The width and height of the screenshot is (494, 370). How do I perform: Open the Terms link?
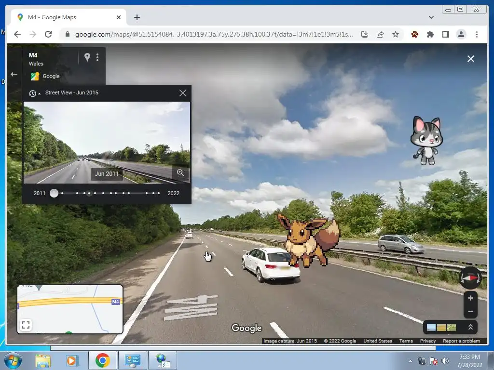406,341
